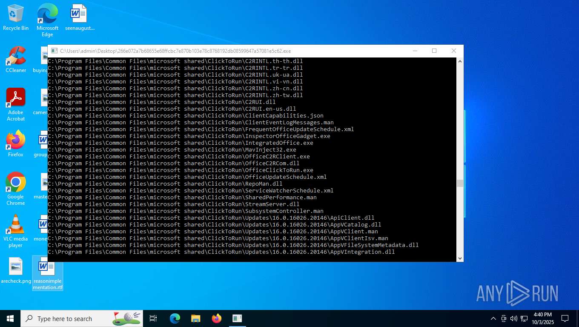Minimize the console window
The height and width of the screenshot is (327, 579).
coord(415,51)
